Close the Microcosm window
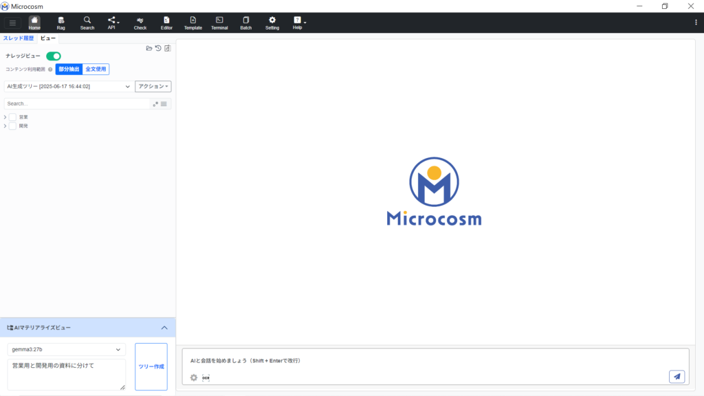 pos(691,6)
